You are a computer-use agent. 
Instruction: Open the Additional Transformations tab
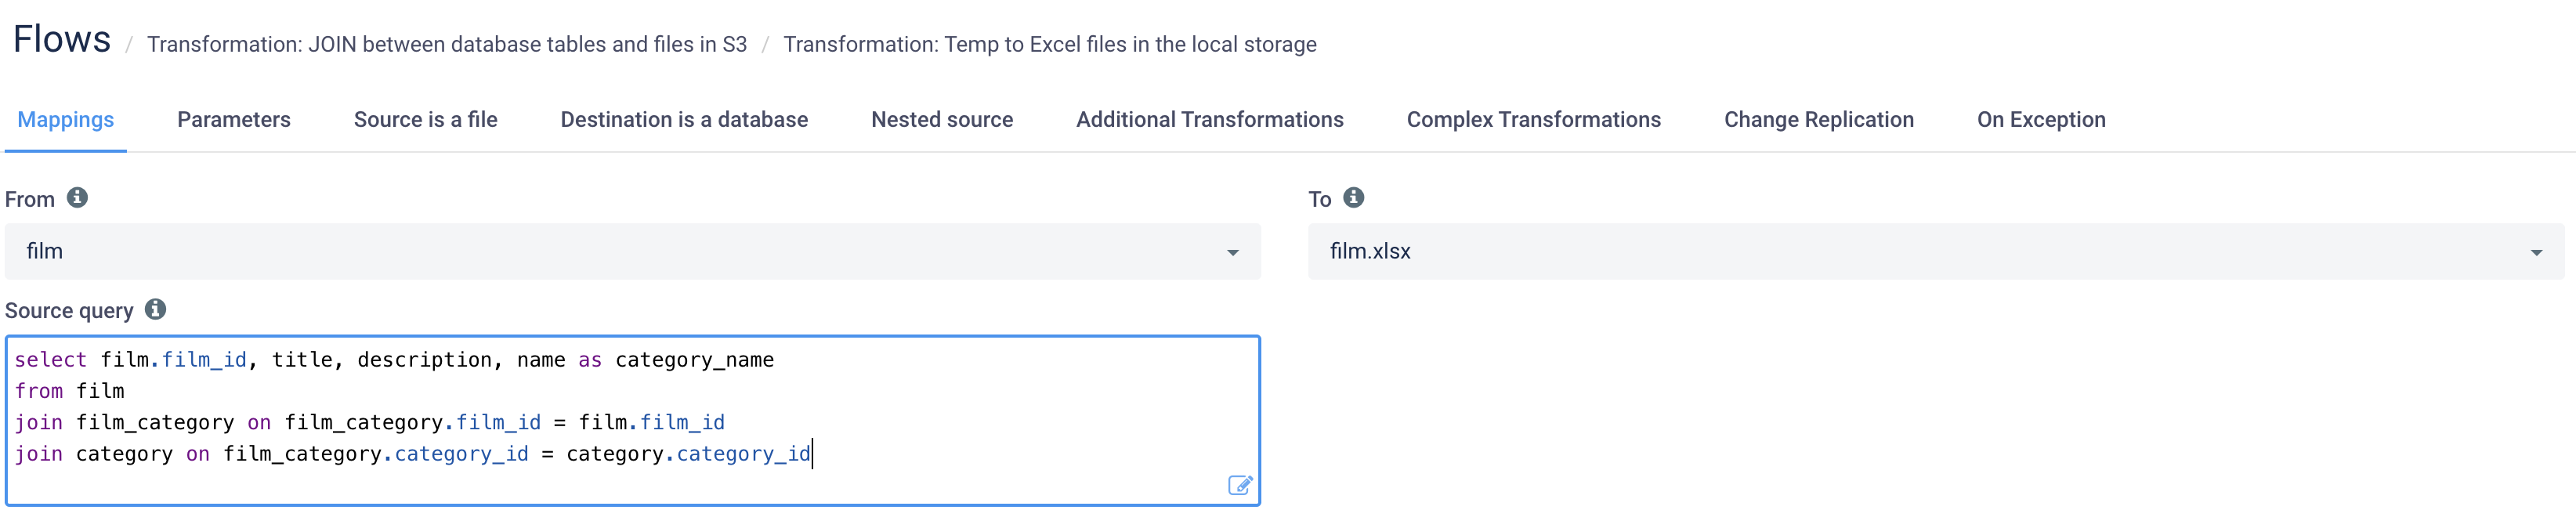pos(1209,120)
